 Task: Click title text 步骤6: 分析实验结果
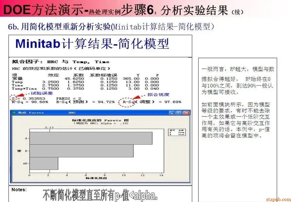174,10
